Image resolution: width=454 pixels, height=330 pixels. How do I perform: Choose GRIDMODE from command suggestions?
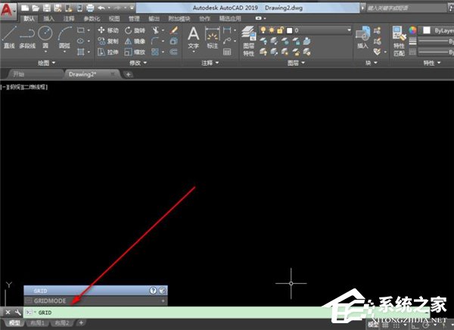click(95, 301)
